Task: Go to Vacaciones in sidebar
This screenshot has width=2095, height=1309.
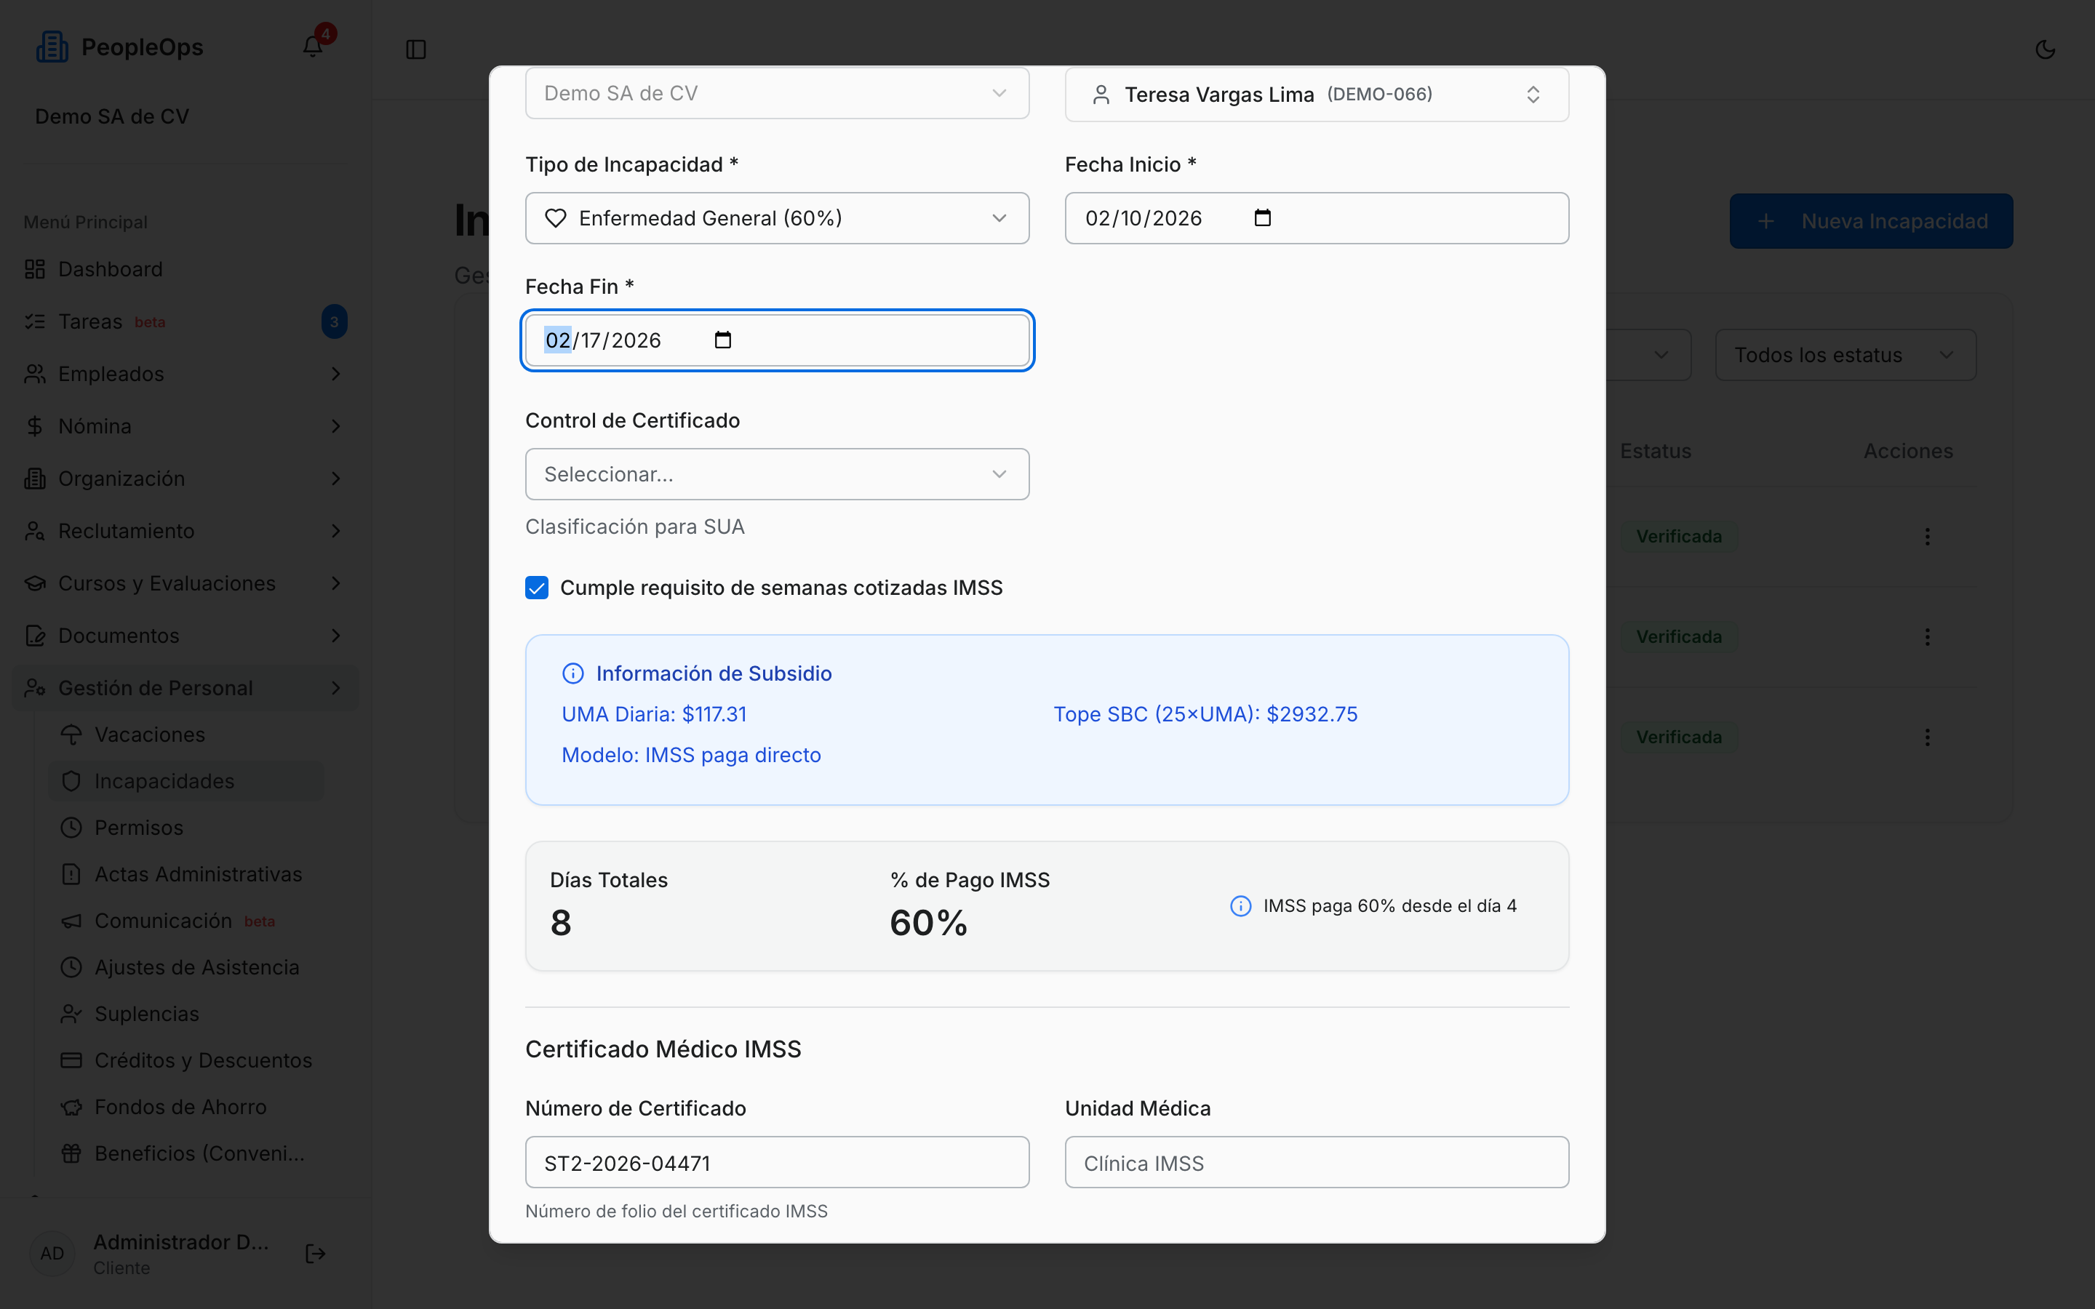Action: [150, 734]
